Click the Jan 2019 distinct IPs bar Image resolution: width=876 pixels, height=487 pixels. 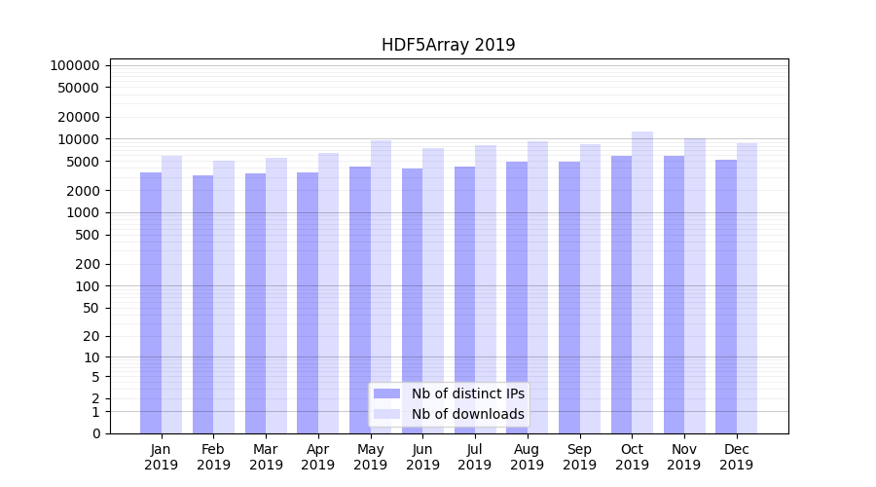click(x=151, y=302)
